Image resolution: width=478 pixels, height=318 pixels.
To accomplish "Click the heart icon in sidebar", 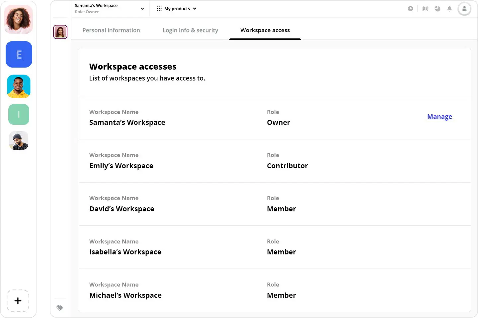I will pos(60,308).
